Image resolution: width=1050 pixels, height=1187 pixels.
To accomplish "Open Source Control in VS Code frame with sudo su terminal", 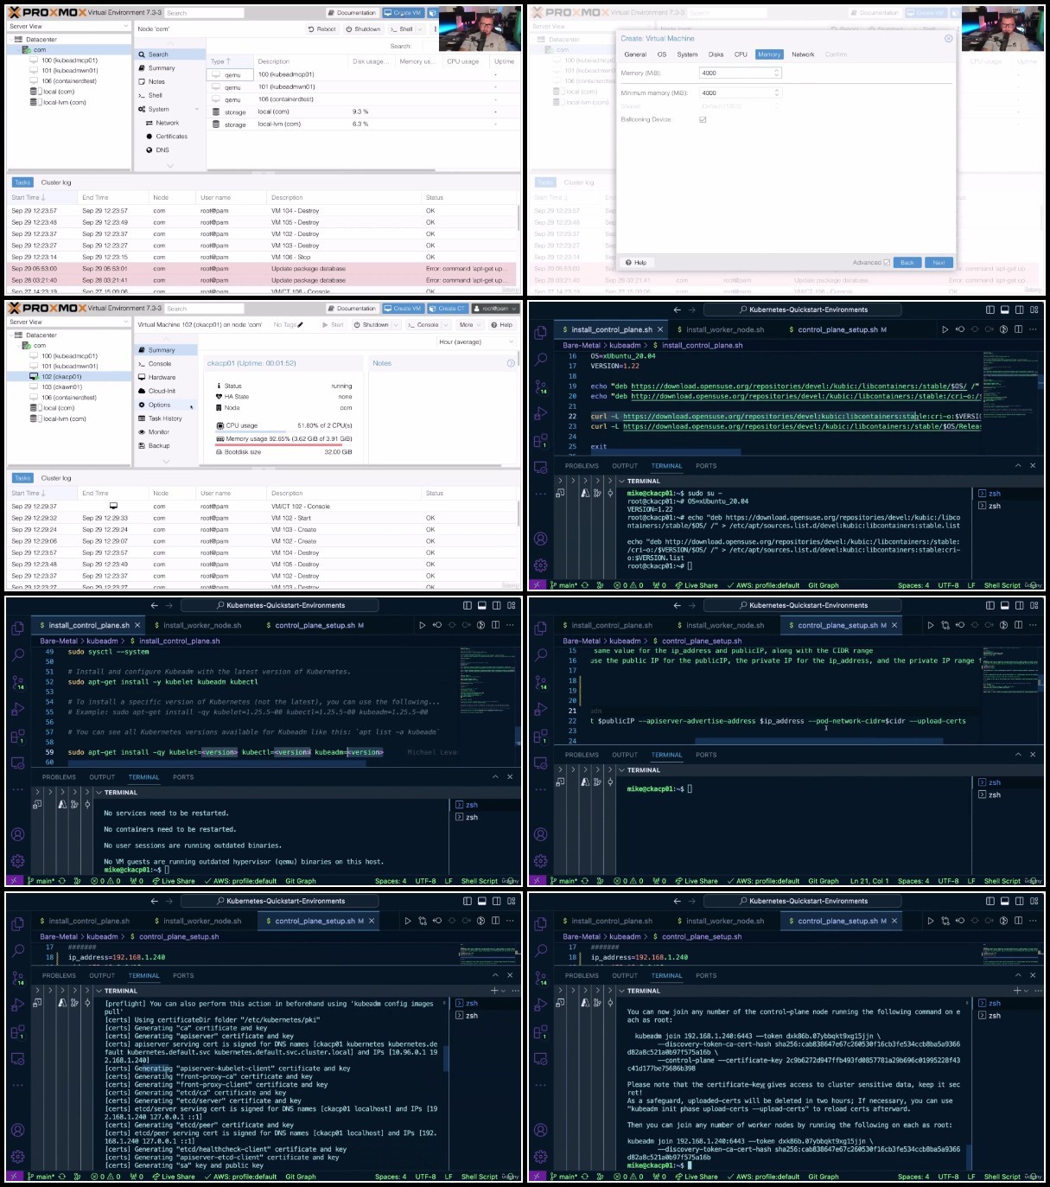I will (541, 386).
